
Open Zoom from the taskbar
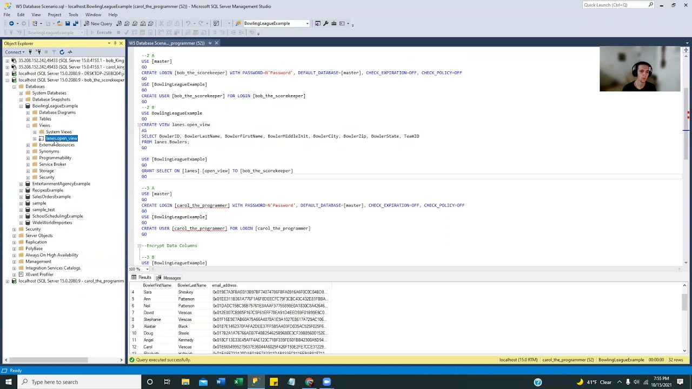click(327, 382)
